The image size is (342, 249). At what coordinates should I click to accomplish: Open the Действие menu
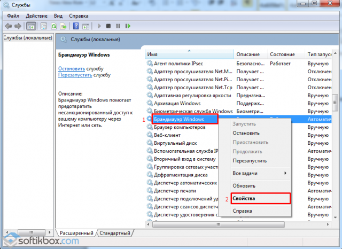point(37,16)
